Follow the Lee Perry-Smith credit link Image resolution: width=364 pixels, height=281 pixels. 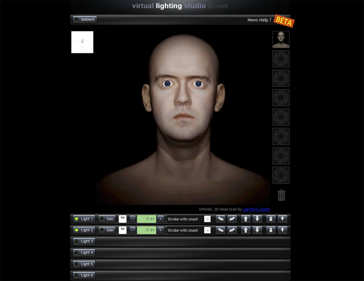pyautogui.click(x=256, y=209)
